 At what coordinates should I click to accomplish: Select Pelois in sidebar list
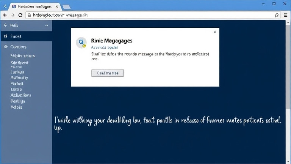tap(16, 107)
